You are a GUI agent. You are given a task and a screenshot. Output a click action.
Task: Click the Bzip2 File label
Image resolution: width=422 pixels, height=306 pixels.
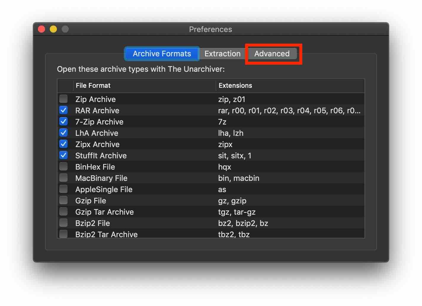92,223
